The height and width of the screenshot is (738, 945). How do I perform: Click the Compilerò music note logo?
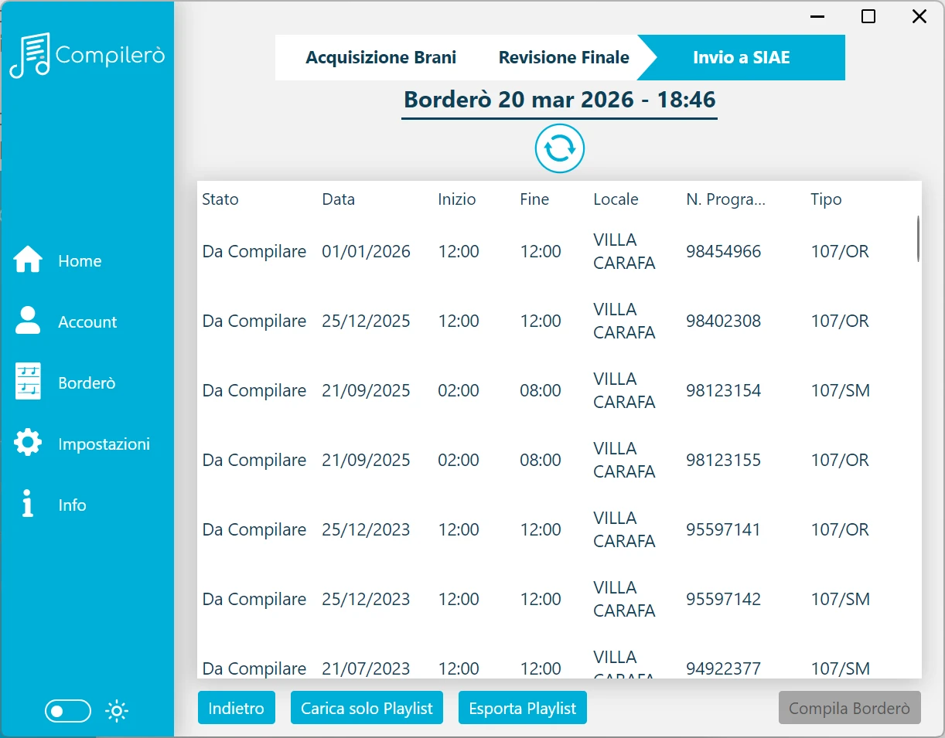pos(30,56)
